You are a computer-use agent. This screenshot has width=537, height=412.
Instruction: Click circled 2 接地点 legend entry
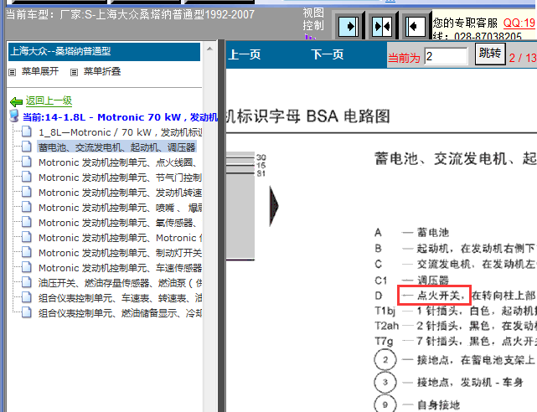(x=454, y=359)
